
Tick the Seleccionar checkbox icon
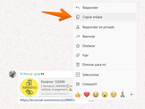[x=78, y=75]
